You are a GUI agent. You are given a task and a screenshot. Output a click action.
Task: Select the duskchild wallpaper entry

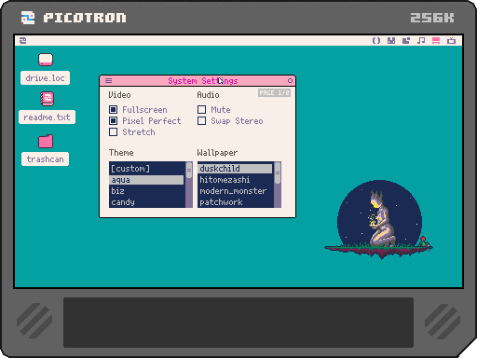point(235,169)
